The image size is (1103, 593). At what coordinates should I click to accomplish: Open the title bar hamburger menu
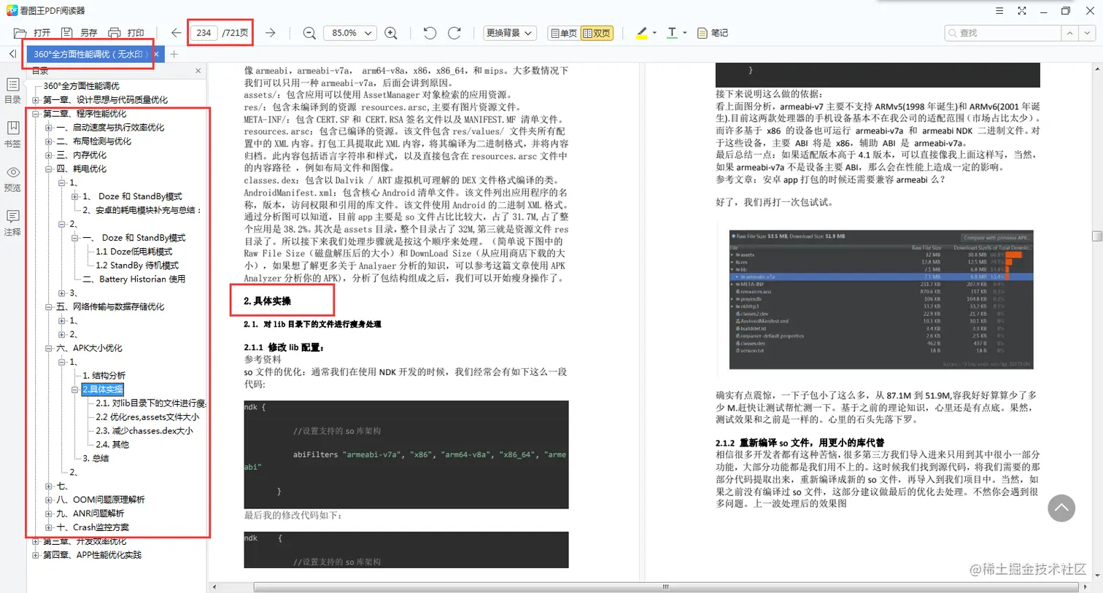[x=999, y=11]
